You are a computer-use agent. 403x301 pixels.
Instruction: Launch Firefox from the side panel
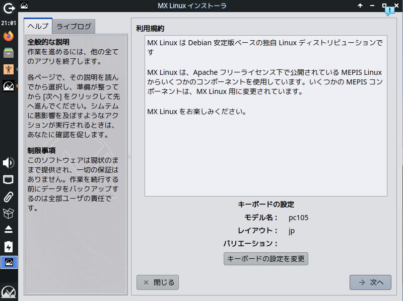(9, 36)
